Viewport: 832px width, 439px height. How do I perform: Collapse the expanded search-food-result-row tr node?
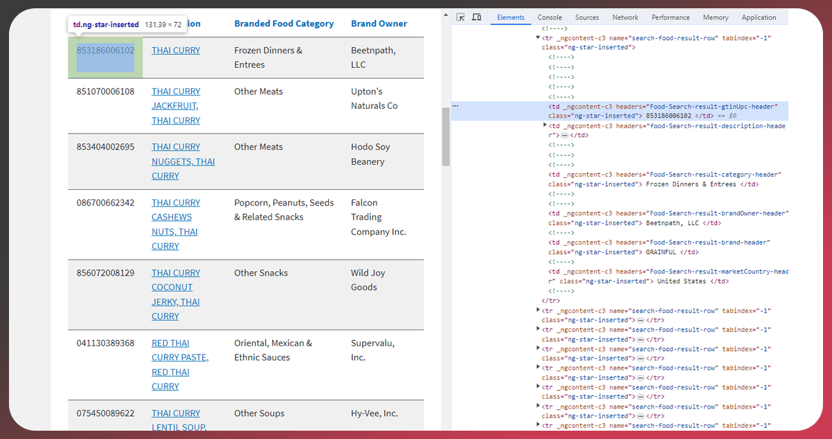click(539, 37)
